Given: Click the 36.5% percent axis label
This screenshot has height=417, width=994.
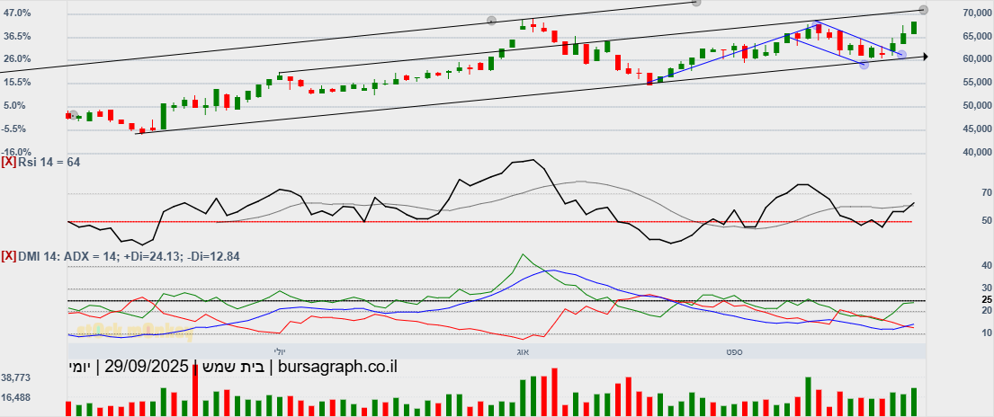Looking at the screenshot, I should coord(17,36).
